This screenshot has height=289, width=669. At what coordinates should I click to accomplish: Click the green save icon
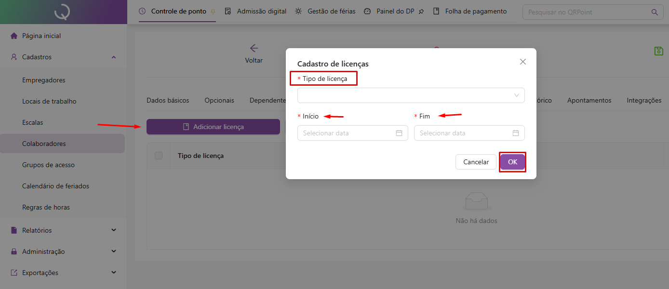click(658, 51)
